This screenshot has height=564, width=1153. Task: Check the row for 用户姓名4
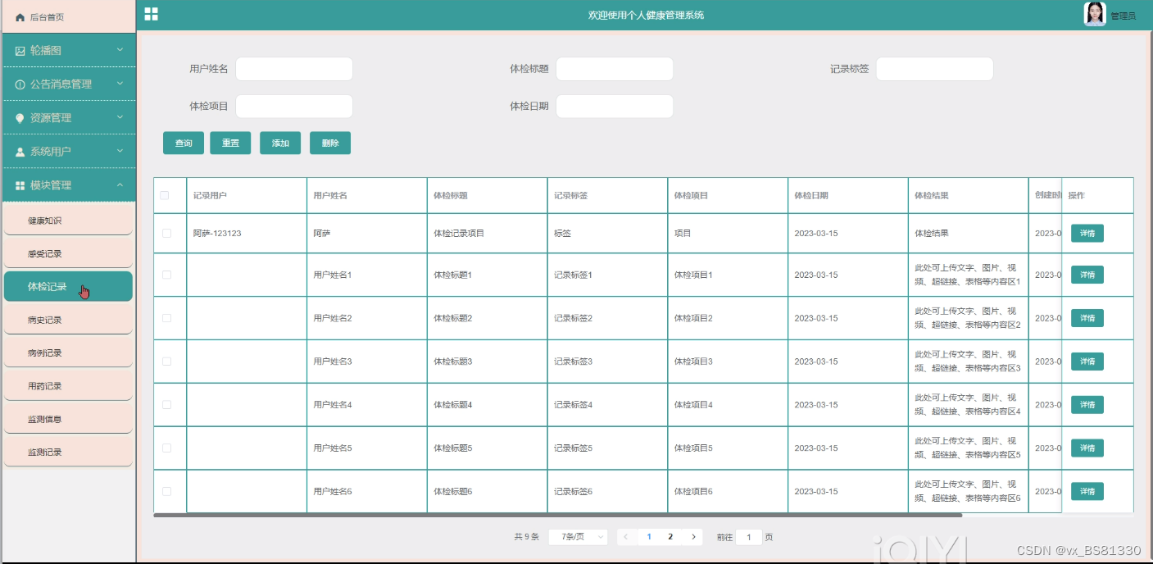tap(166, 404)
